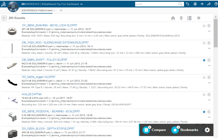Click the compass play button

(x=13, y=6)
